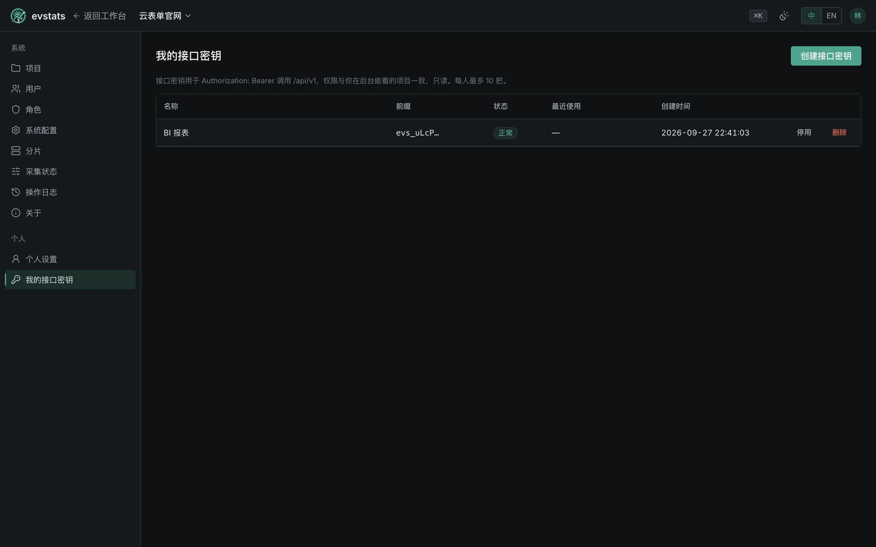Screen dimensions: 876x547
Task: Click 停用 for the BI 报表 key
Action: pos(804,132)
